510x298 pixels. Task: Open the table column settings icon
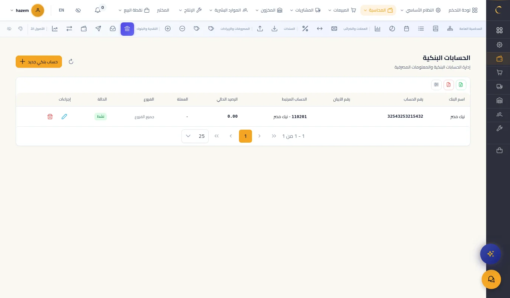436,85
